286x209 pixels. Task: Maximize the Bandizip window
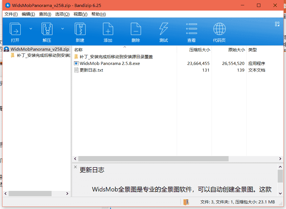point(259,5)
